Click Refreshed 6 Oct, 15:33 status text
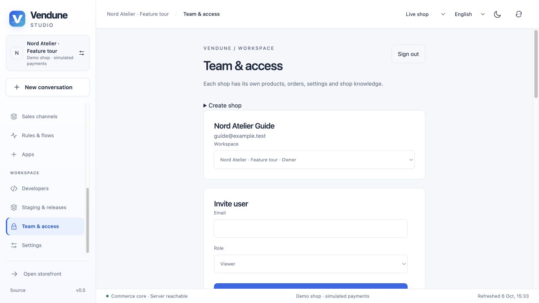The height and width of the screenshot is (303, 539). point(503,296)
